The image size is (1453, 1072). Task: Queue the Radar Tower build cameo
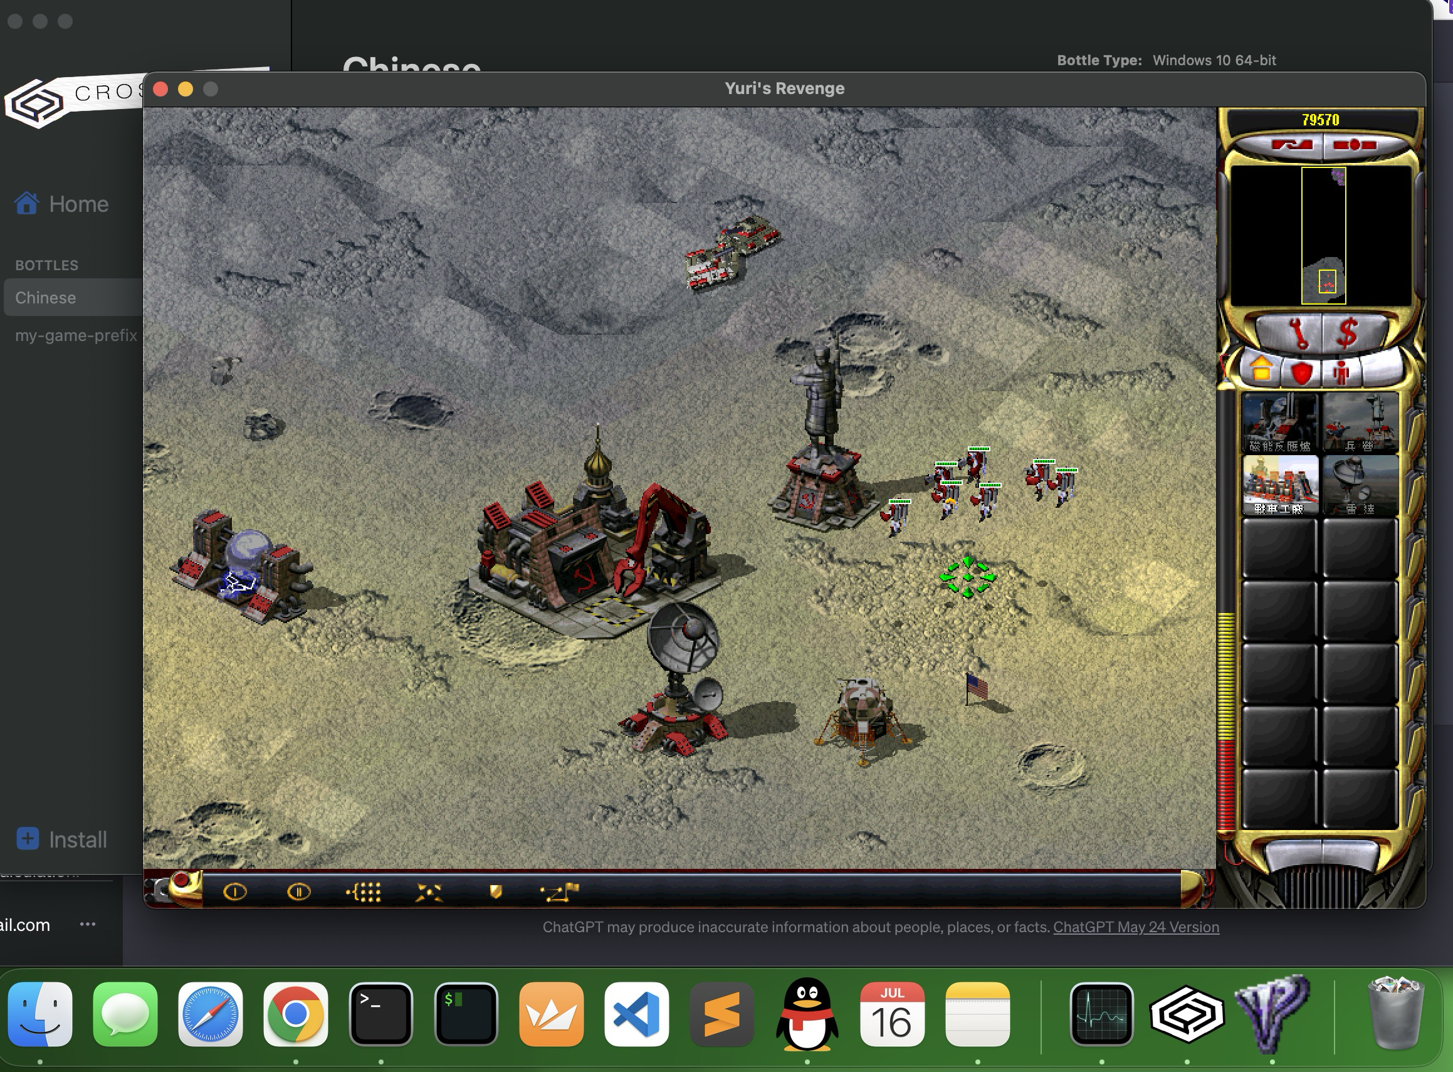point(1360,485)
